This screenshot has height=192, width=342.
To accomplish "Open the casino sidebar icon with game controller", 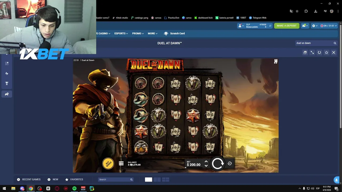I will 7,94.
